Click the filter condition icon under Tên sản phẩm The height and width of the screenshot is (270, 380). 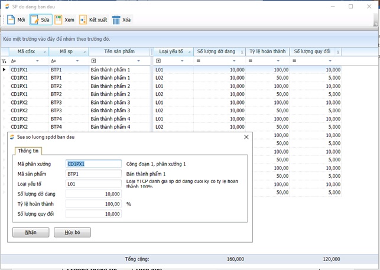click(93, 61)
